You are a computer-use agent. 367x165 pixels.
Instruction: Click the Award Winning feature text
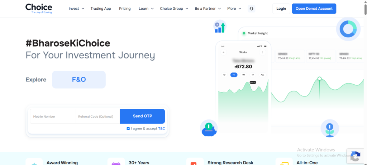62,162
